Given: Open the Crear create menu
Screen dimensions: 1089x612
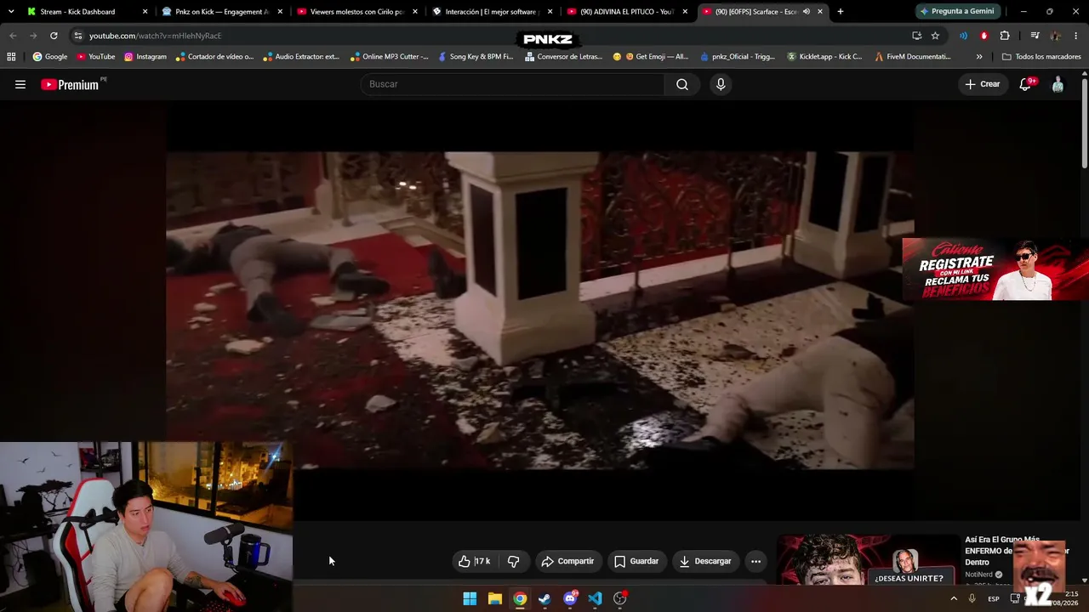Looking at the screenshot, I should coord(982,84).
